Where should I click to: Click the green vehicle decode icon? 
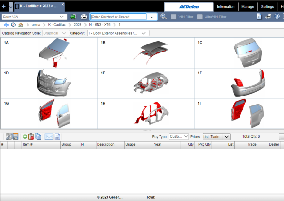(x=73, y=17)
